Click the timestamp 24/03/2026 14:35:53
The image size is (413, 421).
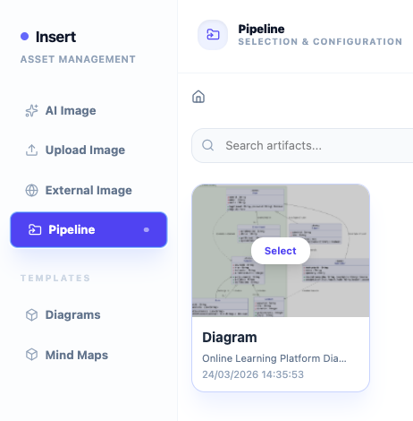click(253, 374)
